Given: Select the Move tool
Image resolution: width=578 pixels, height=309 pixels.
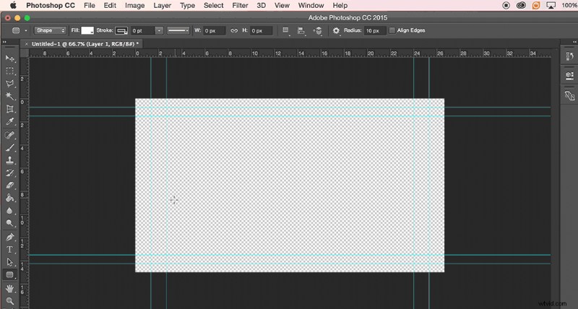Looking at the screenshot, I should [10, 58].
